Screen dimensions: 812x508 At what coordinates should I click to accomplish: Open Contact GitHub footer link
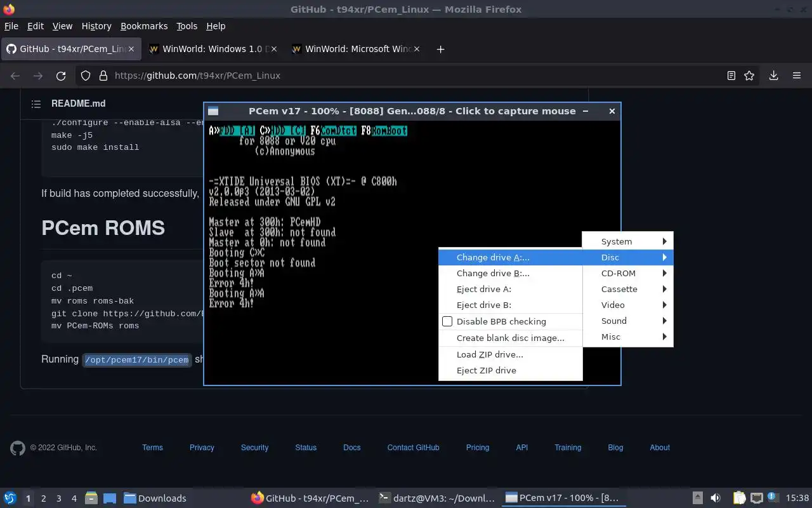click(413, 448)
